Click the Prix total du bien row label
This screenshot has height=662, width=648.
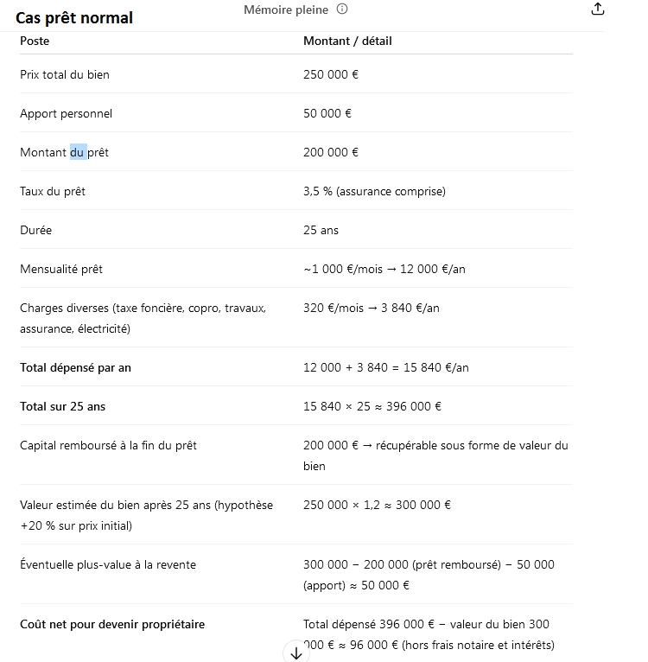coord(65,74)
